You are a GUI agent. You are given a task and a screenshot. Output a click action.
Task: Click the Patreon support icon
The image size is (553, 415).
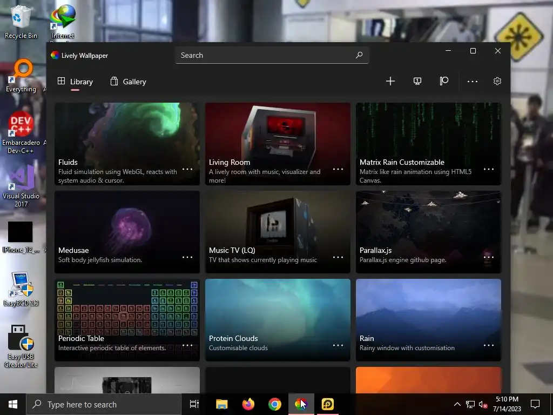click(444, 81)
